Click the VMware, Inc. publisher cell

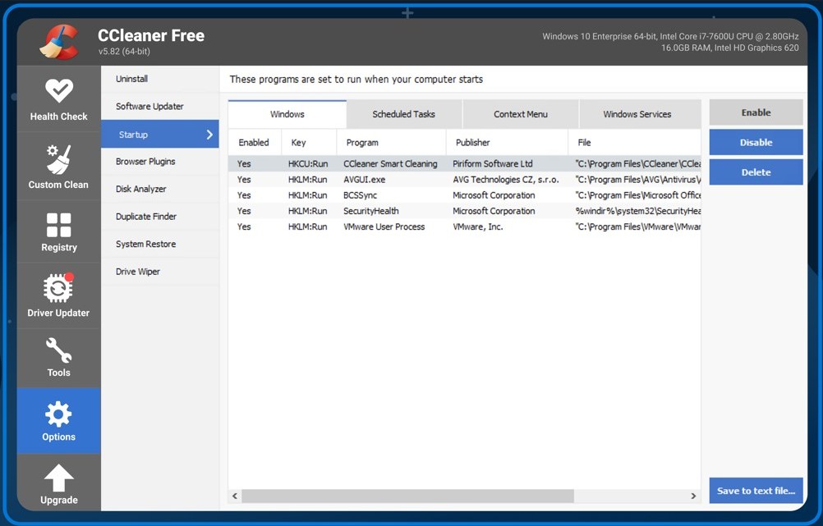coord(478,226)
